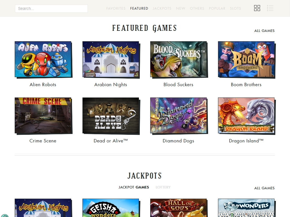
Task: Open the Dragon Island game thumbnail
Action: click(x=246, y=116)
